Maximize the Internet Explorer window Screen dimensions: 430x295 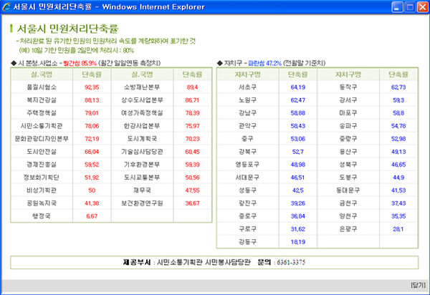coord(410,7)
